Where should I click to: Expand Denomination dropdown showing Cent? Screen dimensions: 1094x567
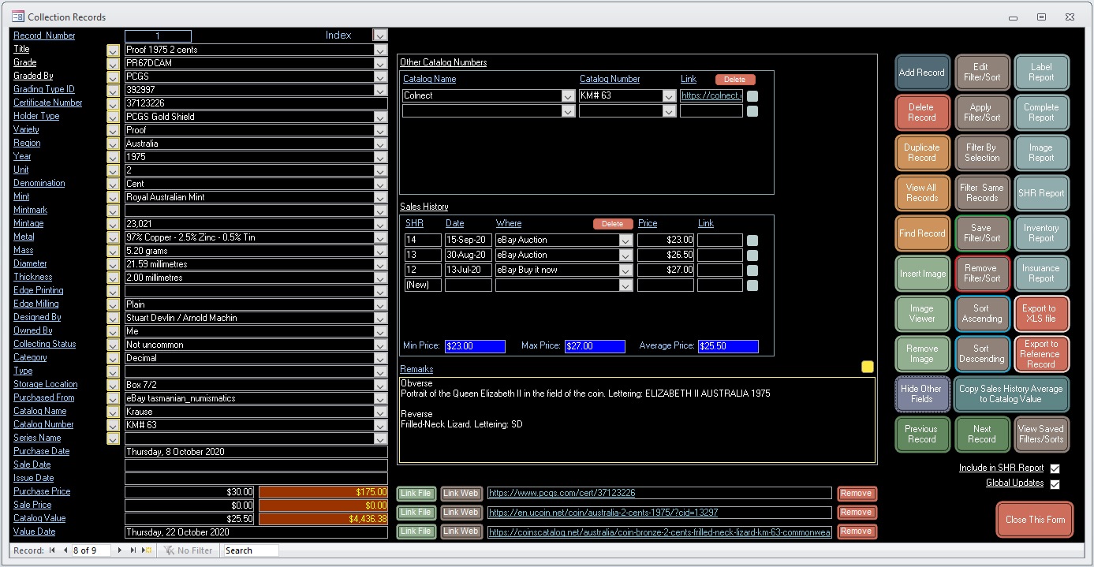pyautogui.click(x=380, y=184)
